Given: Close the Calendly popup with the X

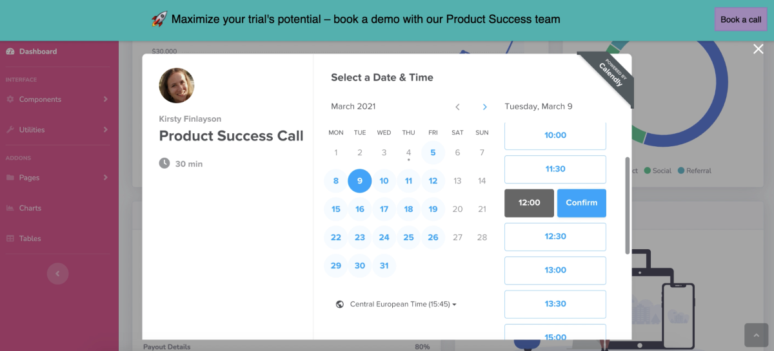Looking at the screenshot, I should click(759, 49).
